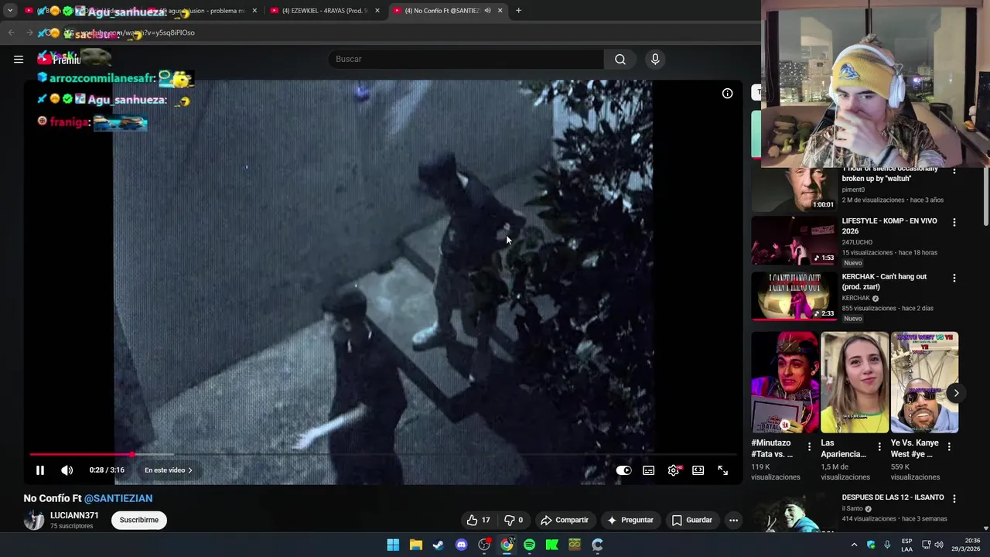Viewport: 990px width, 557px height.
Task: Save video with the Guardar button
Action: 692,520
